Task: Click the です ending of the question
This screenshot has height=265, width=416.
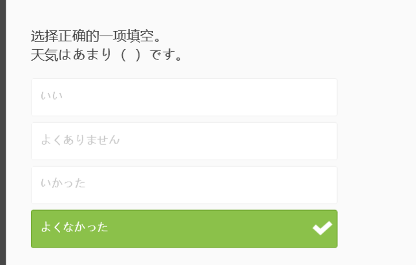Action: coord(164,55)
